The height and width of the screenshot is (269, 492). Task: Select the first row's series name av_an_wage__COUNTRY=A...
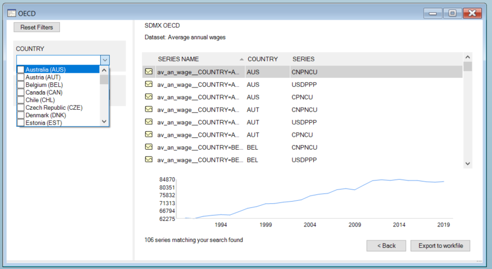[x=198, y=72]
